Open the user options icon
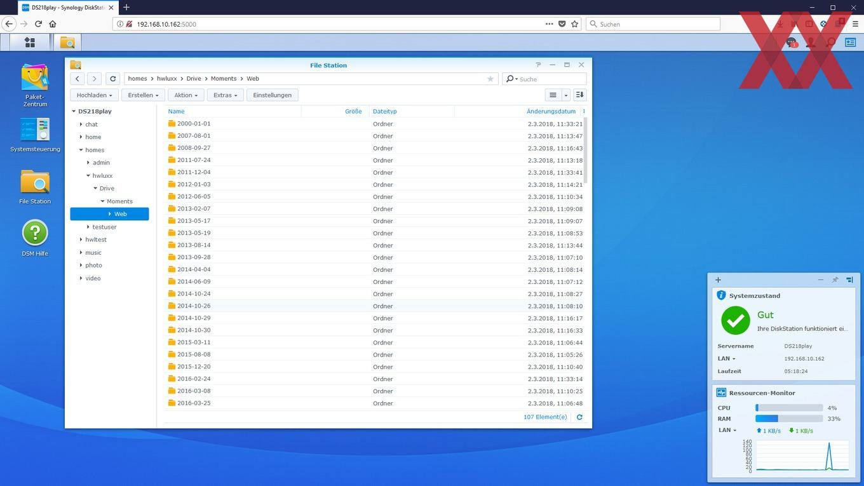 click(811, 43)
